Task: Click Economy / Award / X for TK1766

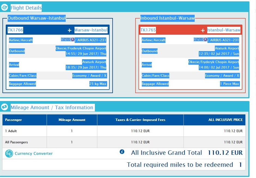Action: coord(89,76)
